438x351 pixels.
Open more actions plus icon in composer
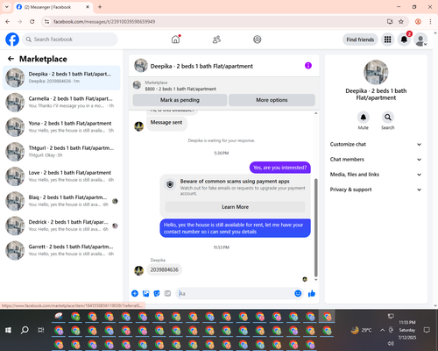[135, 293]
